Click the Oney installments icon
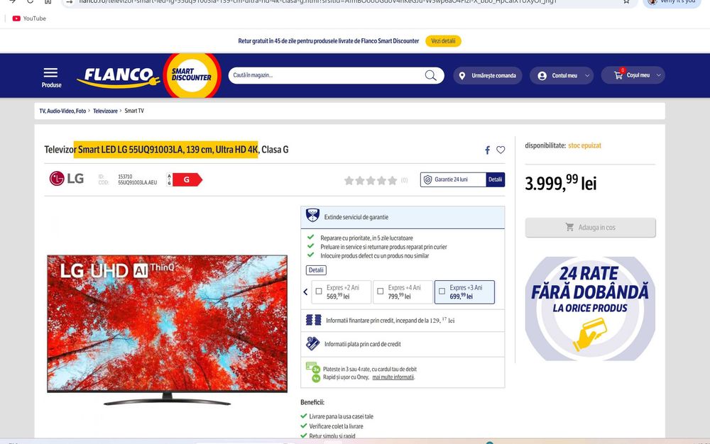The width and height of the screenshot is (710, 444). click(x=313, y=372)
